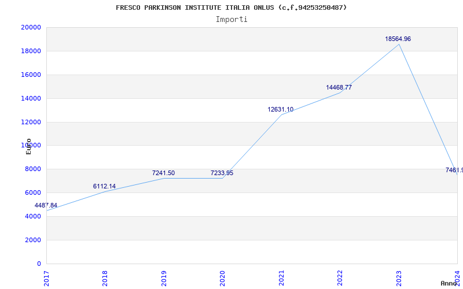This screenshot has height=289, width=463.
Task: Click the chart title FRESCO PARKINSON INSTITUTE
Action: point(231,8)
